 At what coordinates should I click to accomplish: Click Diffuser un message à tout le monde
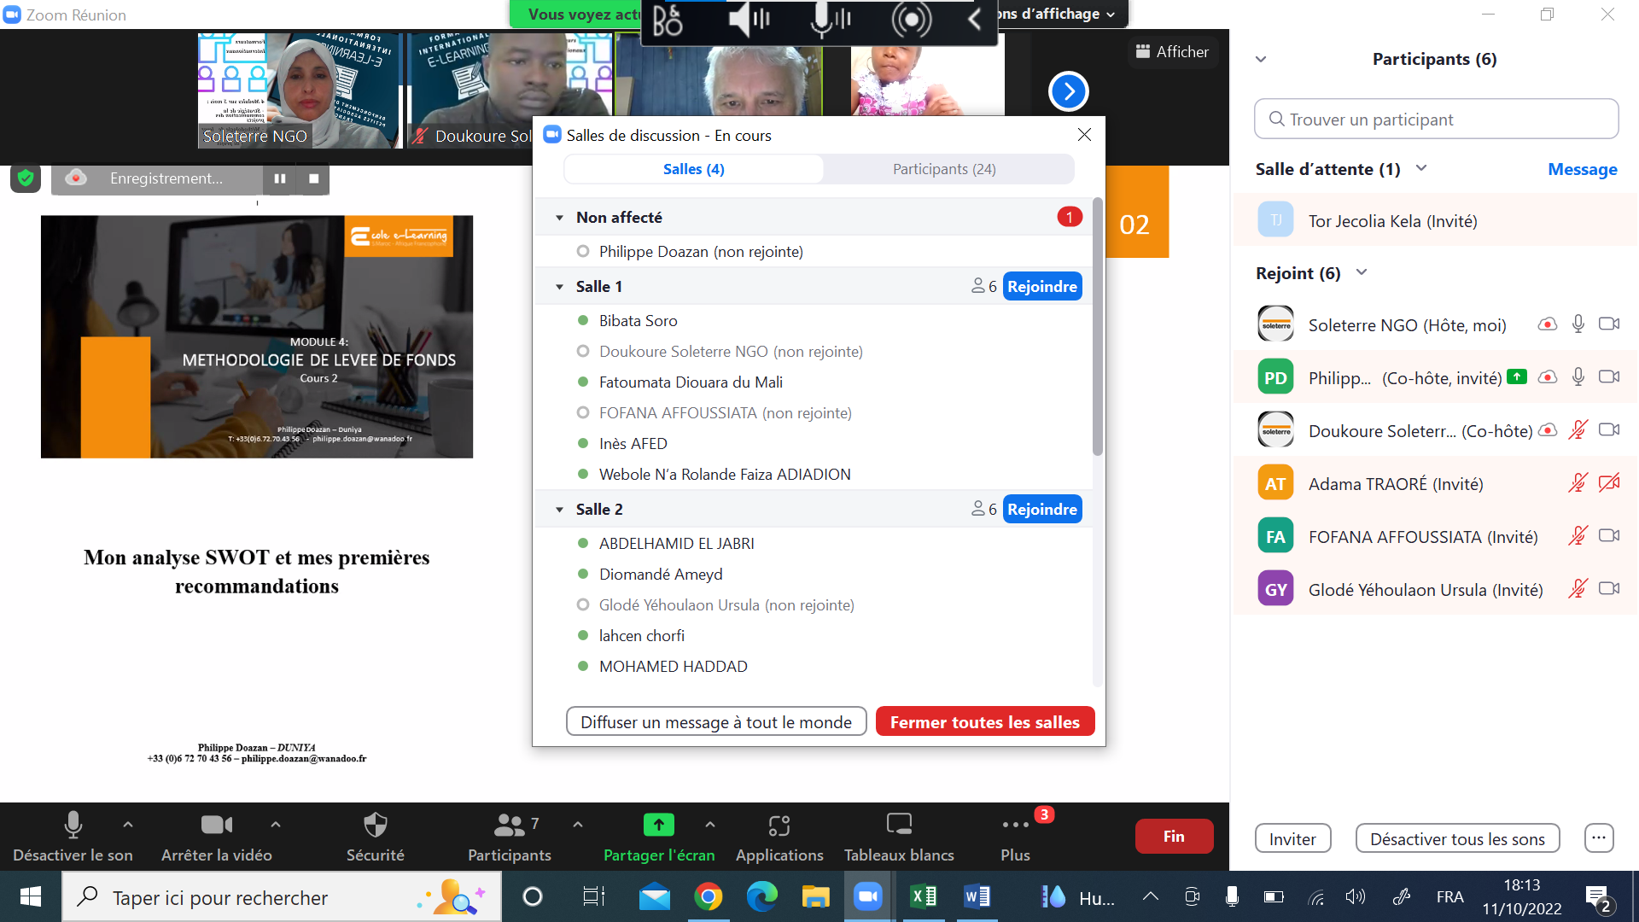click(716, 722)
